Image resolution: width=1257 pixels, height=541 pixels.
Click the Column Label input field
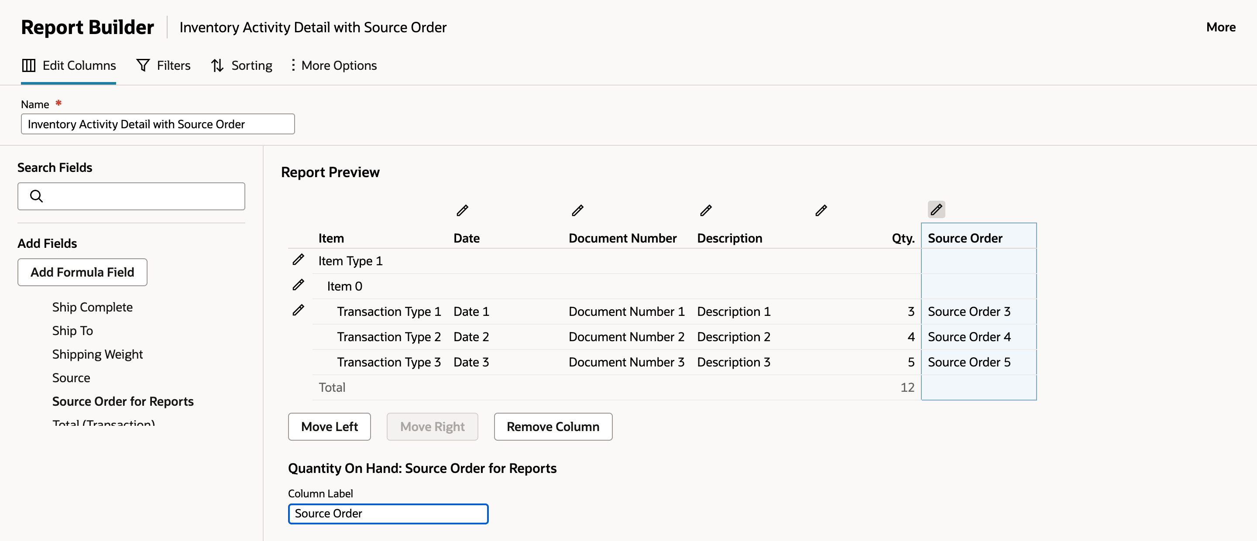click(x=388, y=514)
